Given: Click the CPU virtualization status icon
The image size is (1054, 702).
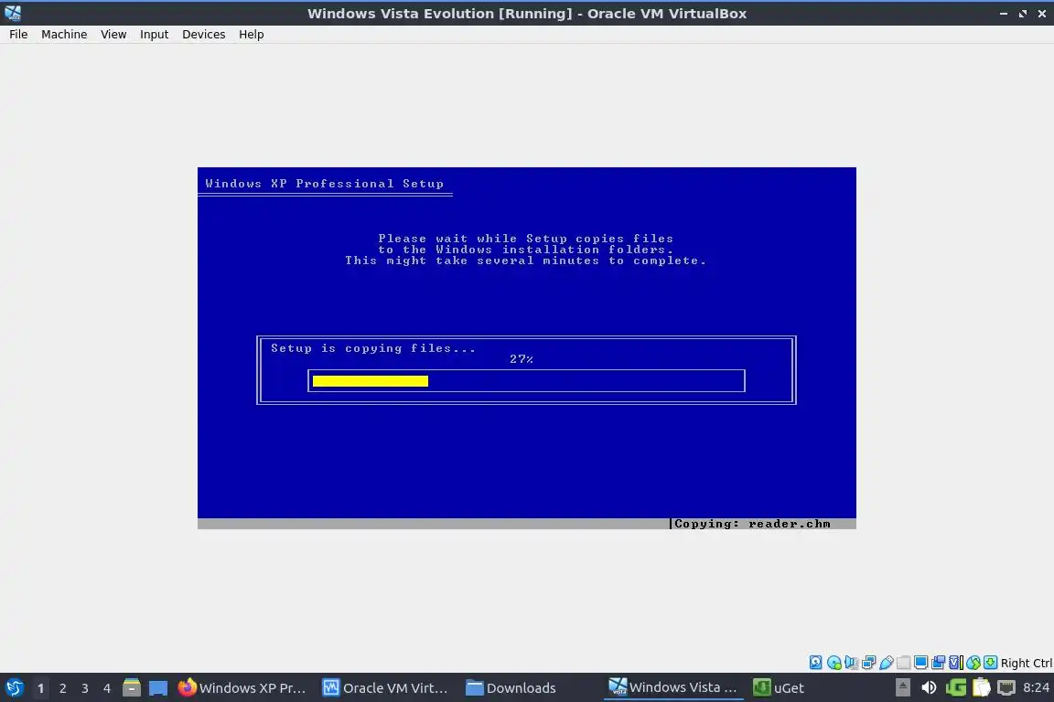Looking at the screenshot, I should [956, 663].
